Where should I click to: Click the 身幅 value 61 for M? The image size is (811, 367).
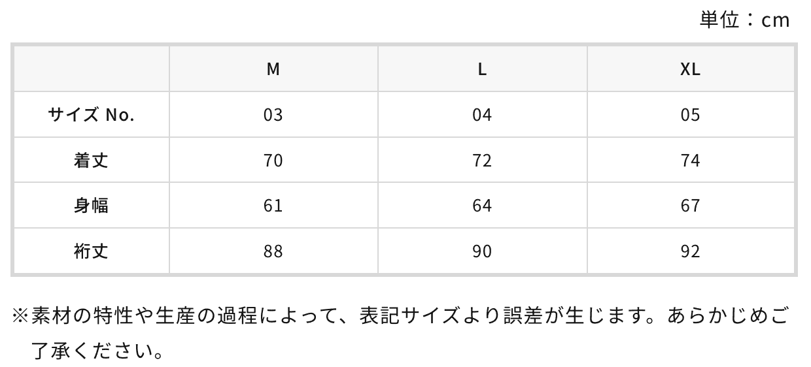click(x=273, y=206)
